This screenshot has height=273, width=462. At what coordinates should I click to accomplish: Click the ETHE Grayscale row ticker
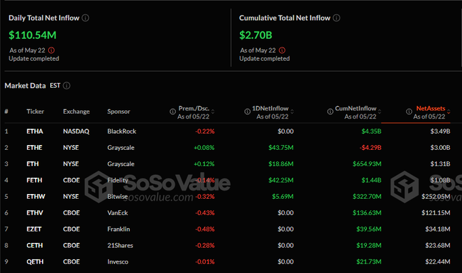[x=35, y=147]
